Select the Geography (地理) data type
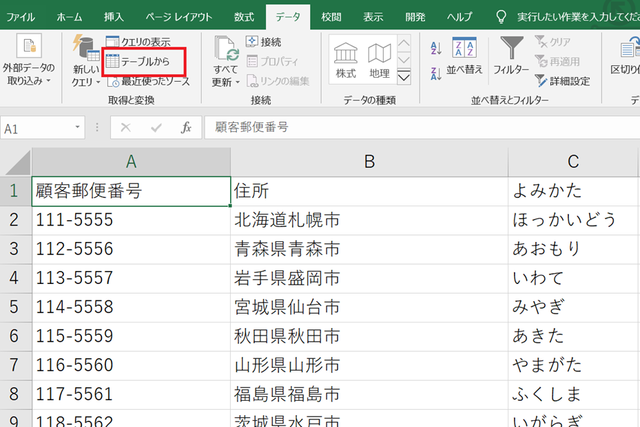 coord(379,61)
